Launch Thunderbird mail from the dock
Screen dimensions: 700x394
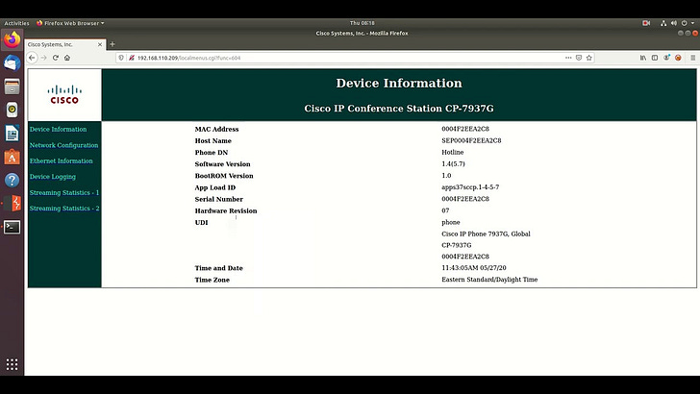12,63
